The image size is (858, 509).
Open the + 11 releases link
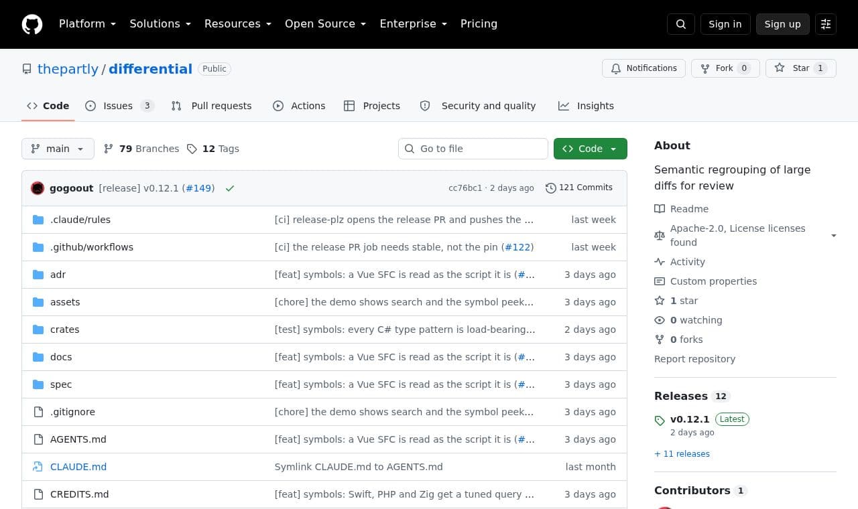682,454
